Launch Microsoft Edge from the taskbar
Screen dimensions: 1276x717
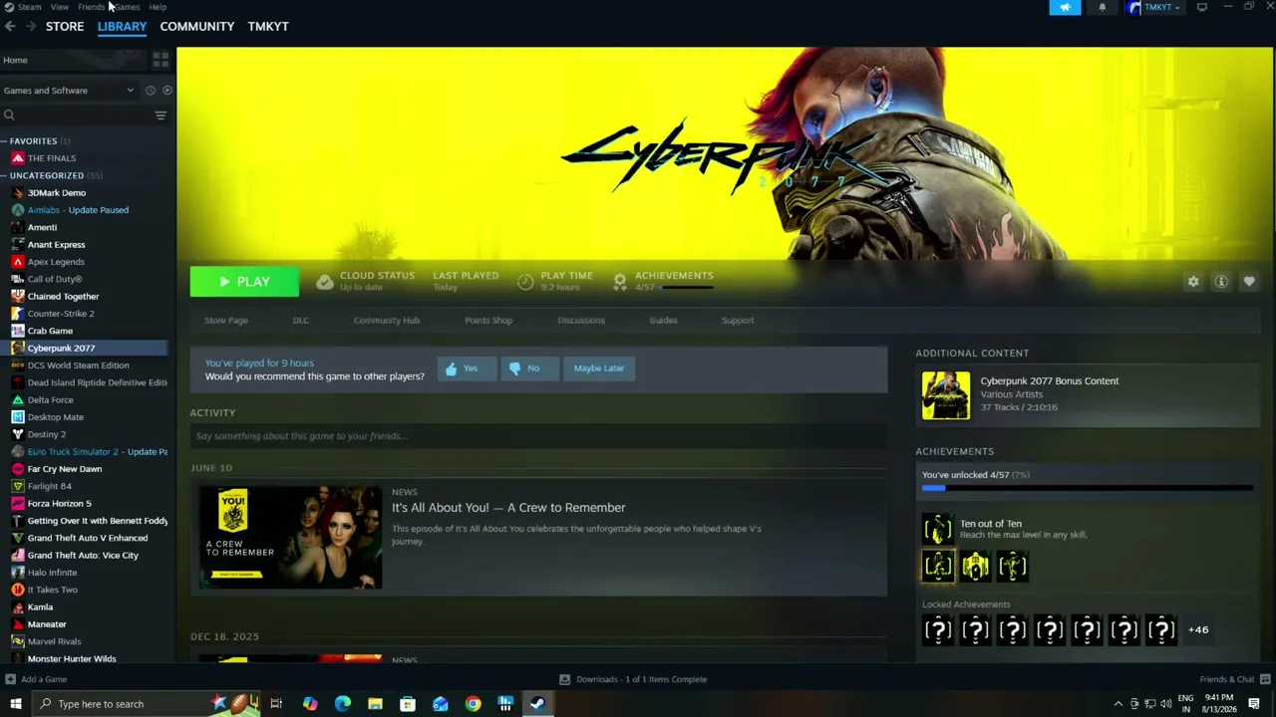coord(343,704)
